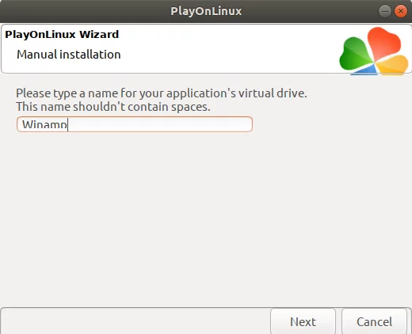Screen dimensions: 412x334
Task: Minimize the PlayOnLinux window
Action: (x=385, y=11)
